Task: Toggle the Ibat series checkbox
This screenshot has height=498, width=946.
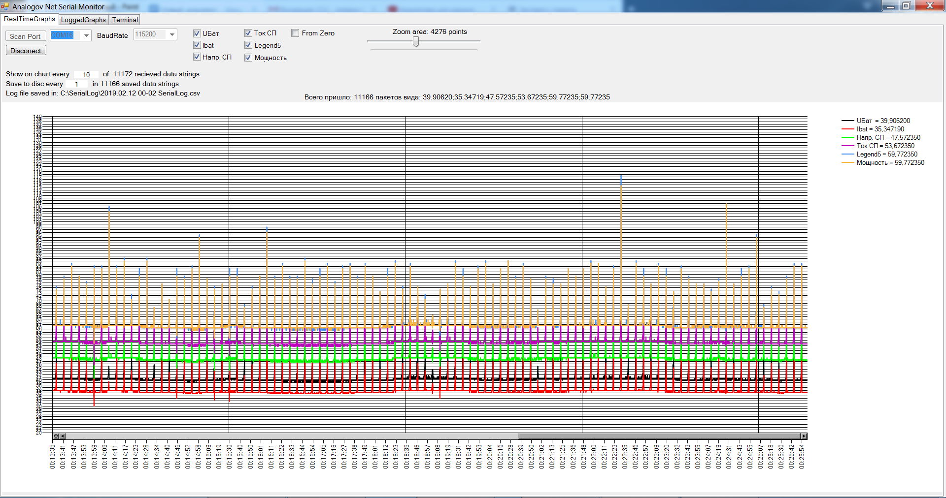Action: (197, 45)
